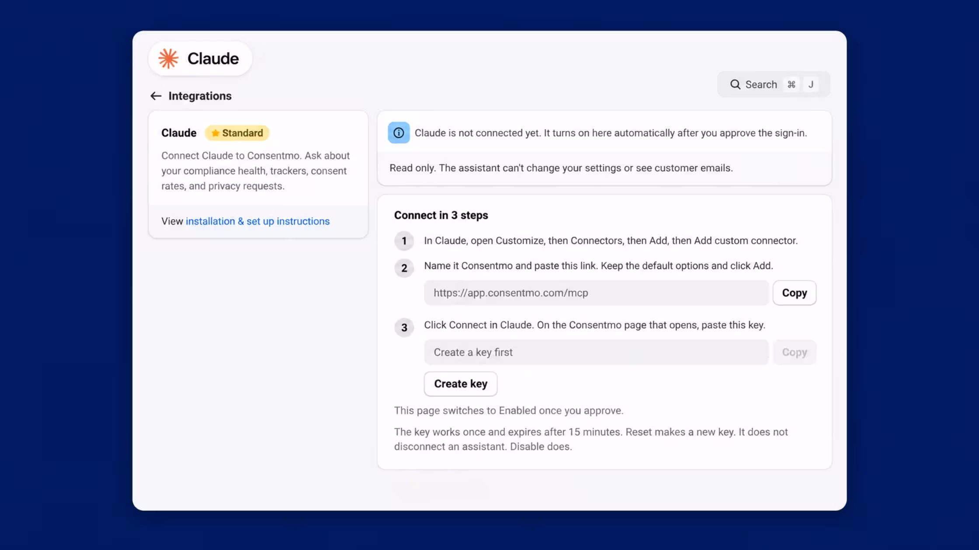The width and height of the screenshot is (979, 550).
Task: Click the disabled Copy key button
Action: point(794,352)
